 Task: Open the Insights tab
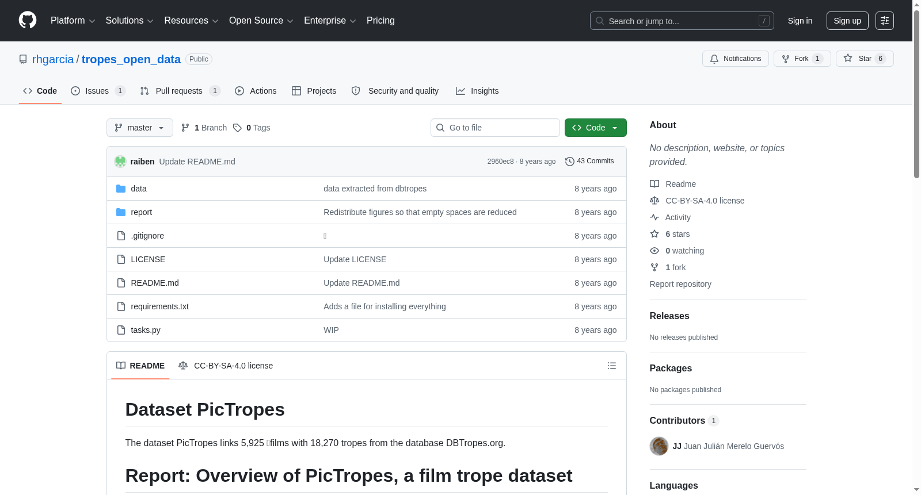coord(477,91)
